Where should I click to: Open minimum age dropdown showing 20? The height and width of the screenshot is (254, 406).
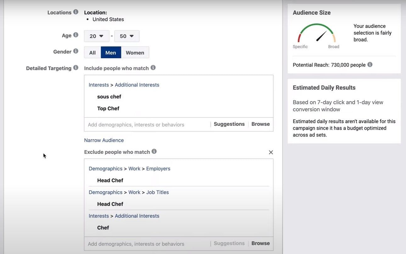(x=97, y=36)
